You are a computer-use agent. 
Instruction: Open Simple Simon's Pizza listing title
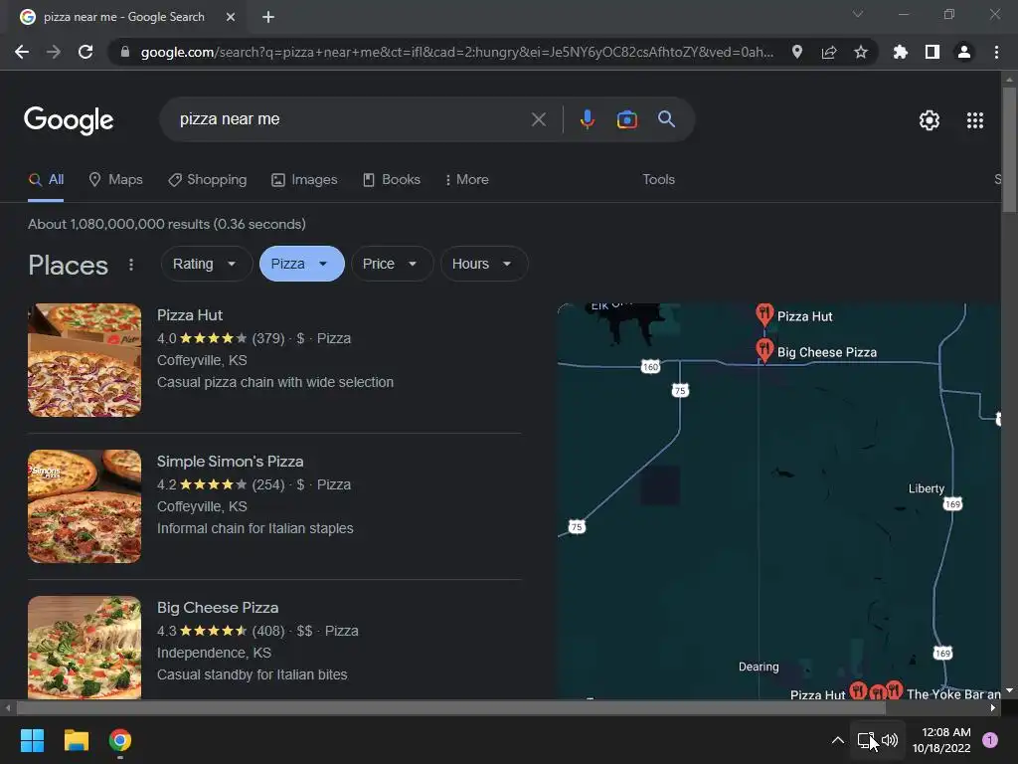[230, 462]
